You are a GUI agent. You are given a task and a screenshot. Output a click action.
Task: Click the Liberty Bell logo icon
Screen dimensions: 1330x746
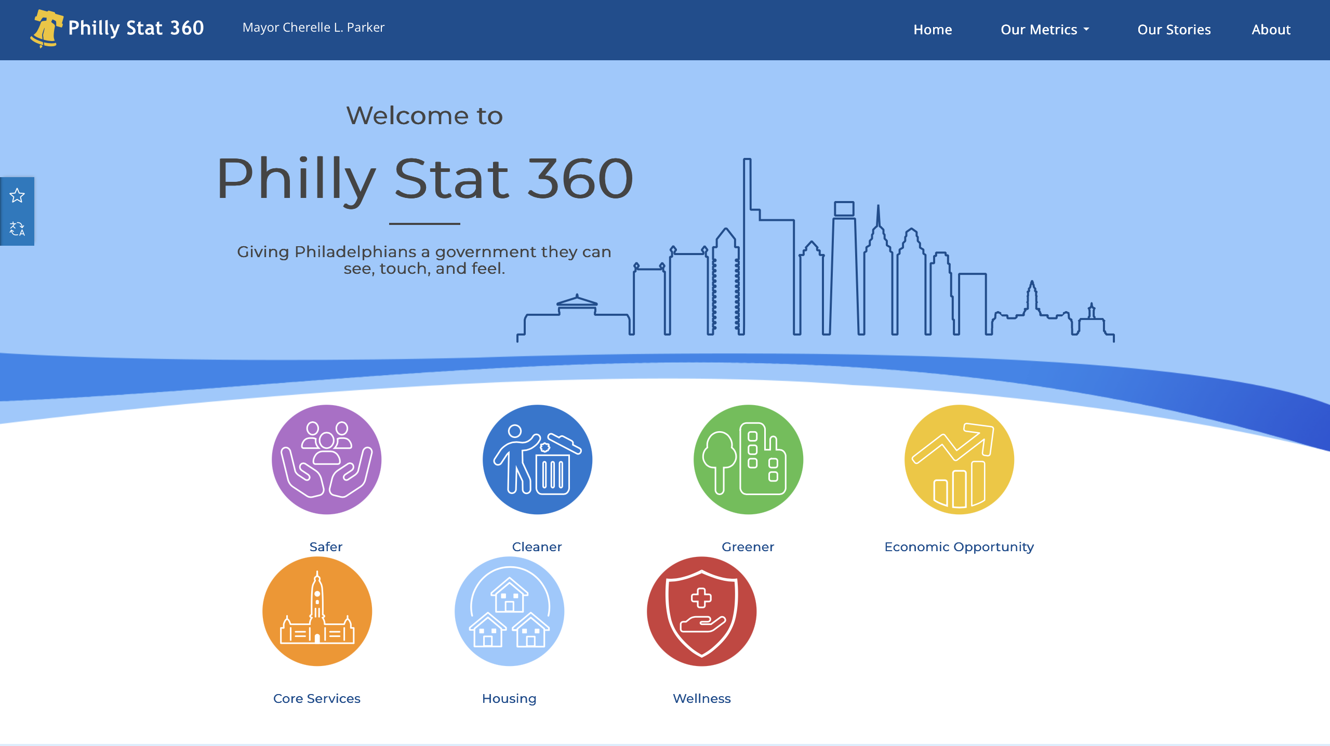pos(47,29)
